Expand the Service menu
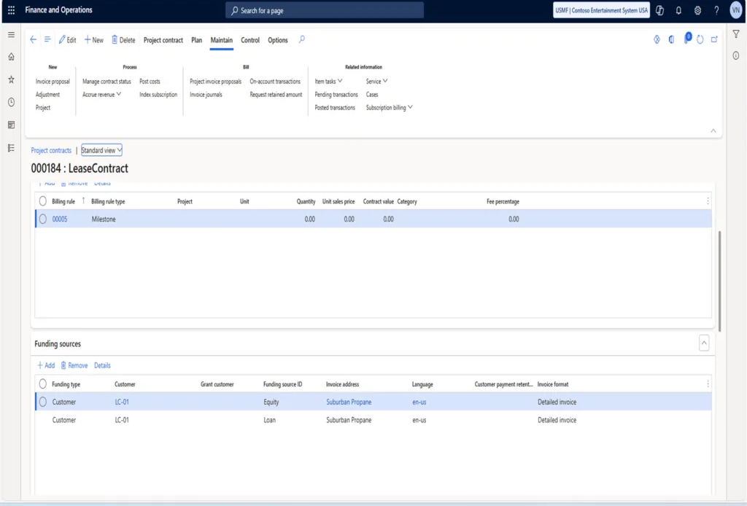747x506 pixels. click(376, 82)
